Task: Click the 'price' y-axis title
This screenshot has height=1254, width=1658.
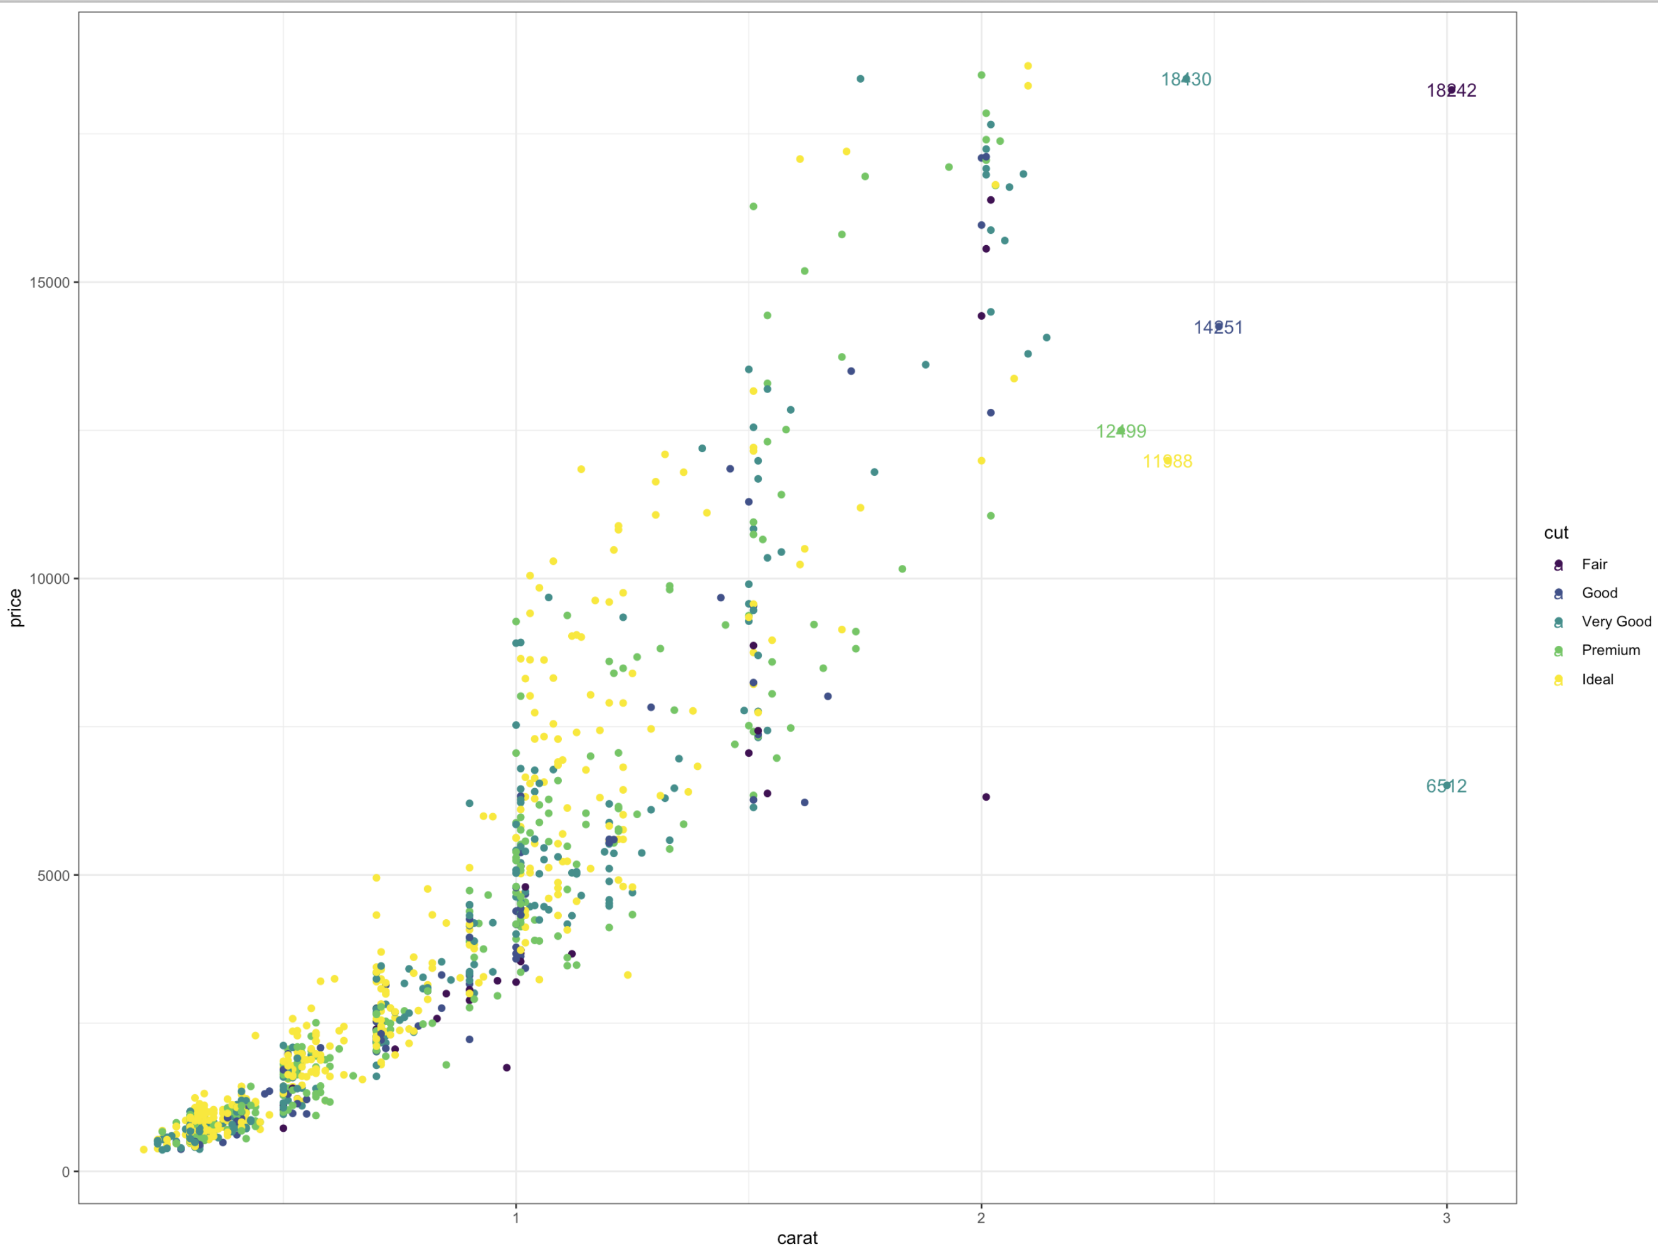Action: coord(16,608)
